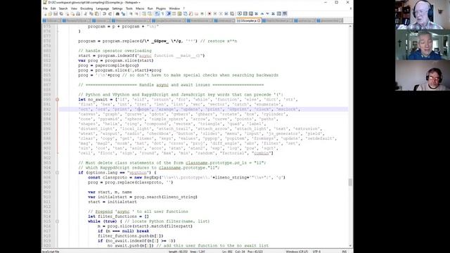Click the Zoom In toolbar icon
450x253 pixels.
[131, 14]
